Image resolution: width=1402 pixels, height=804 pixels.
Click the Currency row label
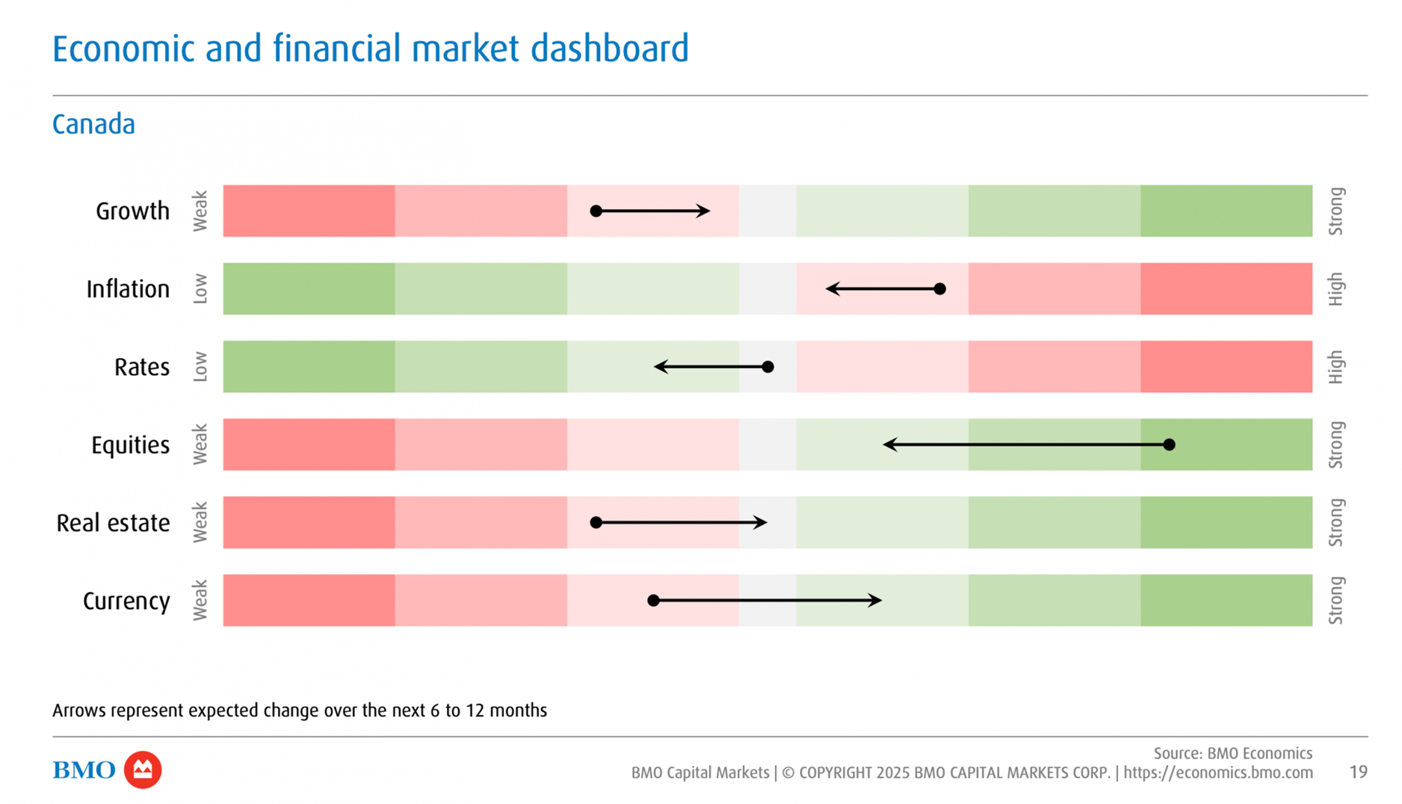126,601
